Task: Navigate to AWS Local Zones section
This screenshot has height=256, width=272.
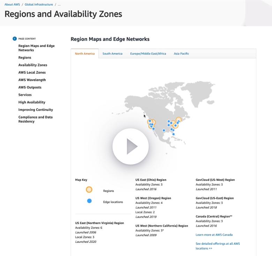Action: pos(32,72)
